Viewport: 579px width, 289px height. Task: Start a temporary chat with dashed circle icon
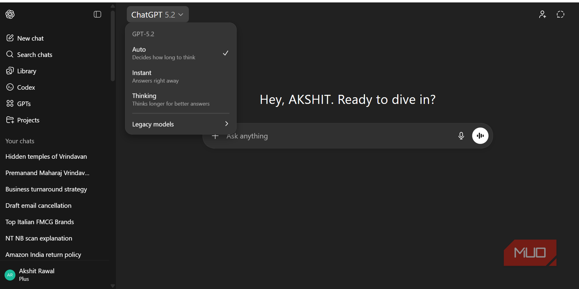coord(560,14)
